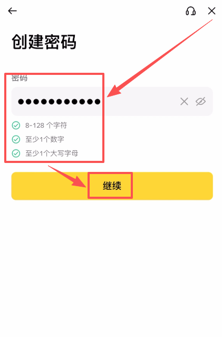Close the create password screen

[211, 11]
